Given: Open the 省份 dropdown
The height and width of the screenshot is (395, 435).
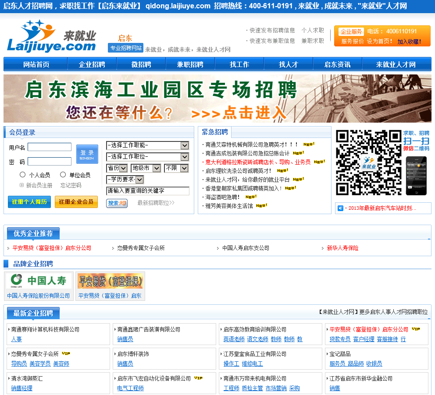Looking at the screenshot, I should (117, 168).
